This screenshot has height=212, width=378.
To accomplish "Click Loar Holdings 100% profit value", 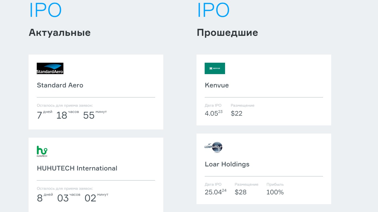I will point(275,192).
